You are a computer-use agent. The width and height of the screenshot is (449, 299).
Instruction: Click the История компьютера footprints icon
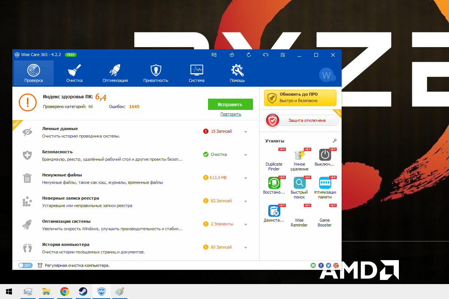(x=27, y=248)
